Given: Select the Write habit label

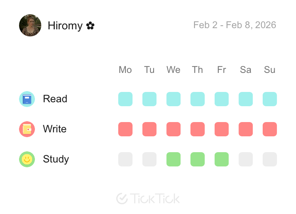Looking at the screenshot, I should tap(55, 129).
